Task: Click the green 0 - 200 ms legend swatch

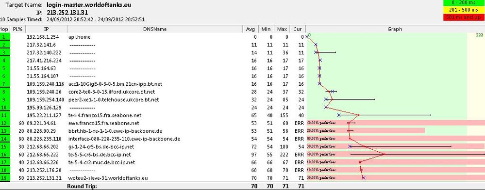Action: [x=464, y=3]
